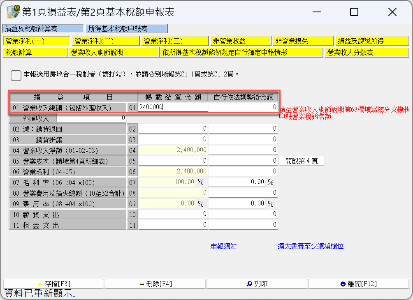The width and height of the screenshot is (413, 300).
Task: Click the 存檔[F3] save button
Action: click(x=53, y=284)
